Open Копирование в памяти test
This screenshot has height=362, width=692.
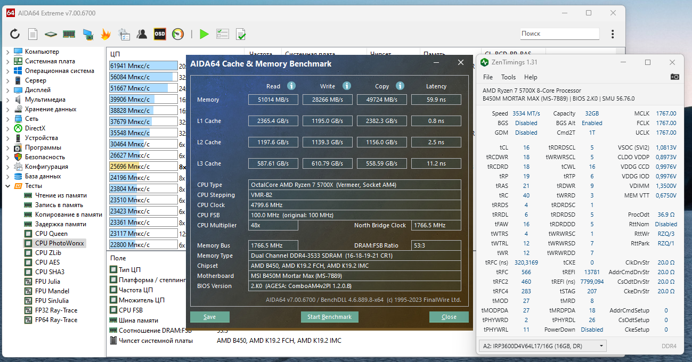point(68,215)
